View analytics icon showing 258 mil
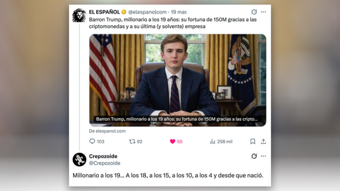340x191 pixels. point(212,141)
